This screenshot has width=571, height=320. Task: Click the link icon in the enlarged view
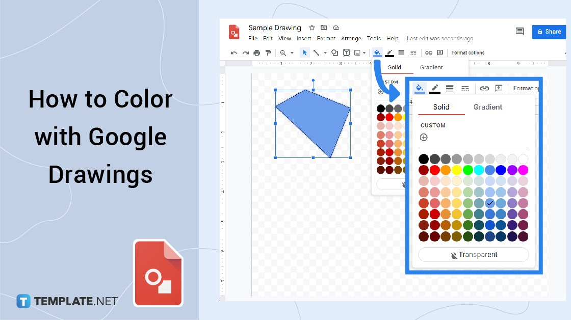pos(484,88)
